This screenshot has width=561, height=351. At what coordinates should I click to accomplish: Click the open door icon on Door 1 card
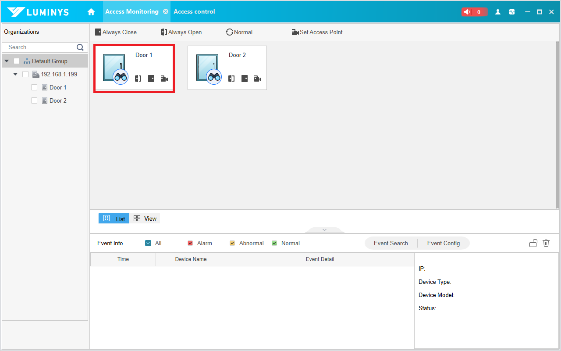click(138, 79)
